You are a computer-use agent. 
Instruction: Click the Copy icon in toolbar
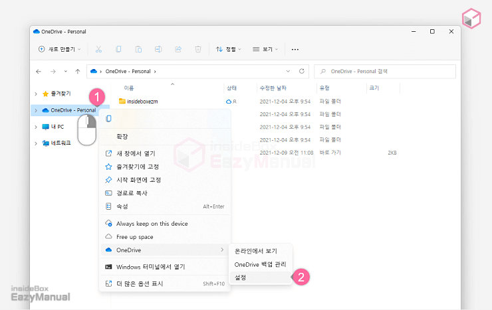118,49
